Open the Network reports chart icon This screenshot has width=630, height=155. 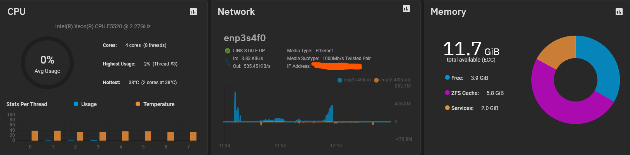(406, 9)
